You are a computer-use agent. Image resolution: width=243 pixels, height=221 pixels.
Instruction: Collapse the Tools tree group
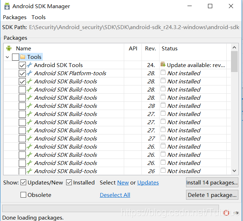coord(7,57)
